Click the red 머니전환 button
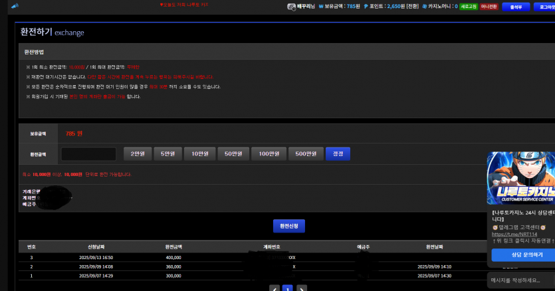This screenshot has width=555, height=291. click(x=489, y=7)
